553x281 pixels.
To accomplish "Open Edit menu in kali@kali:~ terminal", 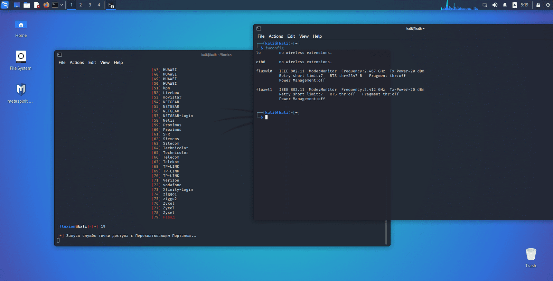I will pyautogui.click(x=291, y=36).
